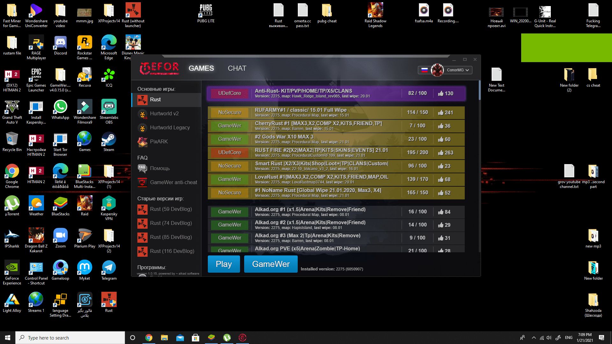Select the CherryRust #1 server
612x344 pixels.
(336, 126)
